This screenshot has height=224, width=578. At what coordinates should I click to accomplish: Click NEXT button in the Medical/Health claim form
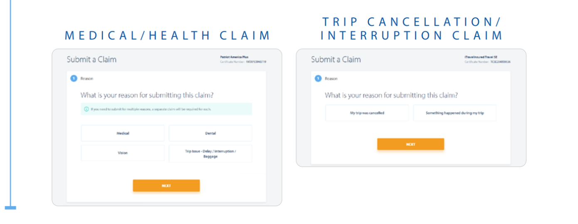click(x=166, y=186)
